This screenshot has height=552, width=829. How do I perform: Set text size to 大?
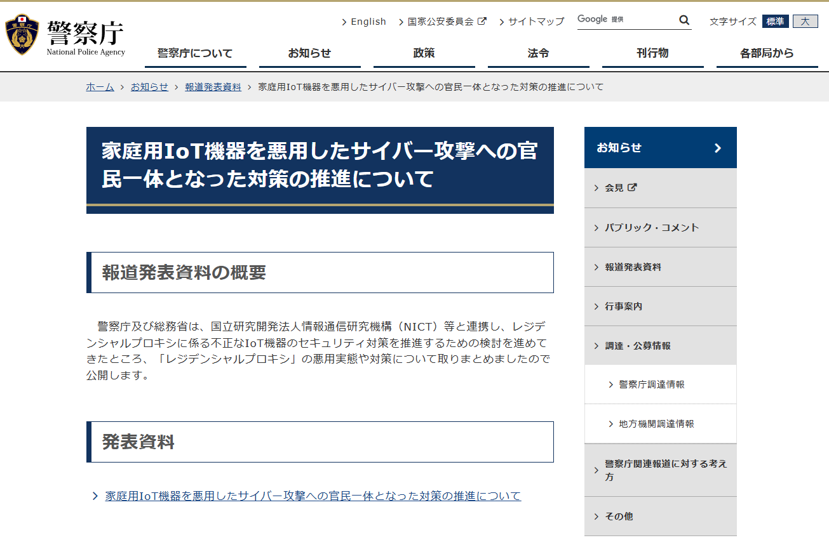point(805,21)
